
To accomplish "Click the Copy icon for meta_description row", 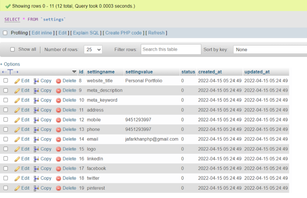I will coord(36,90).
